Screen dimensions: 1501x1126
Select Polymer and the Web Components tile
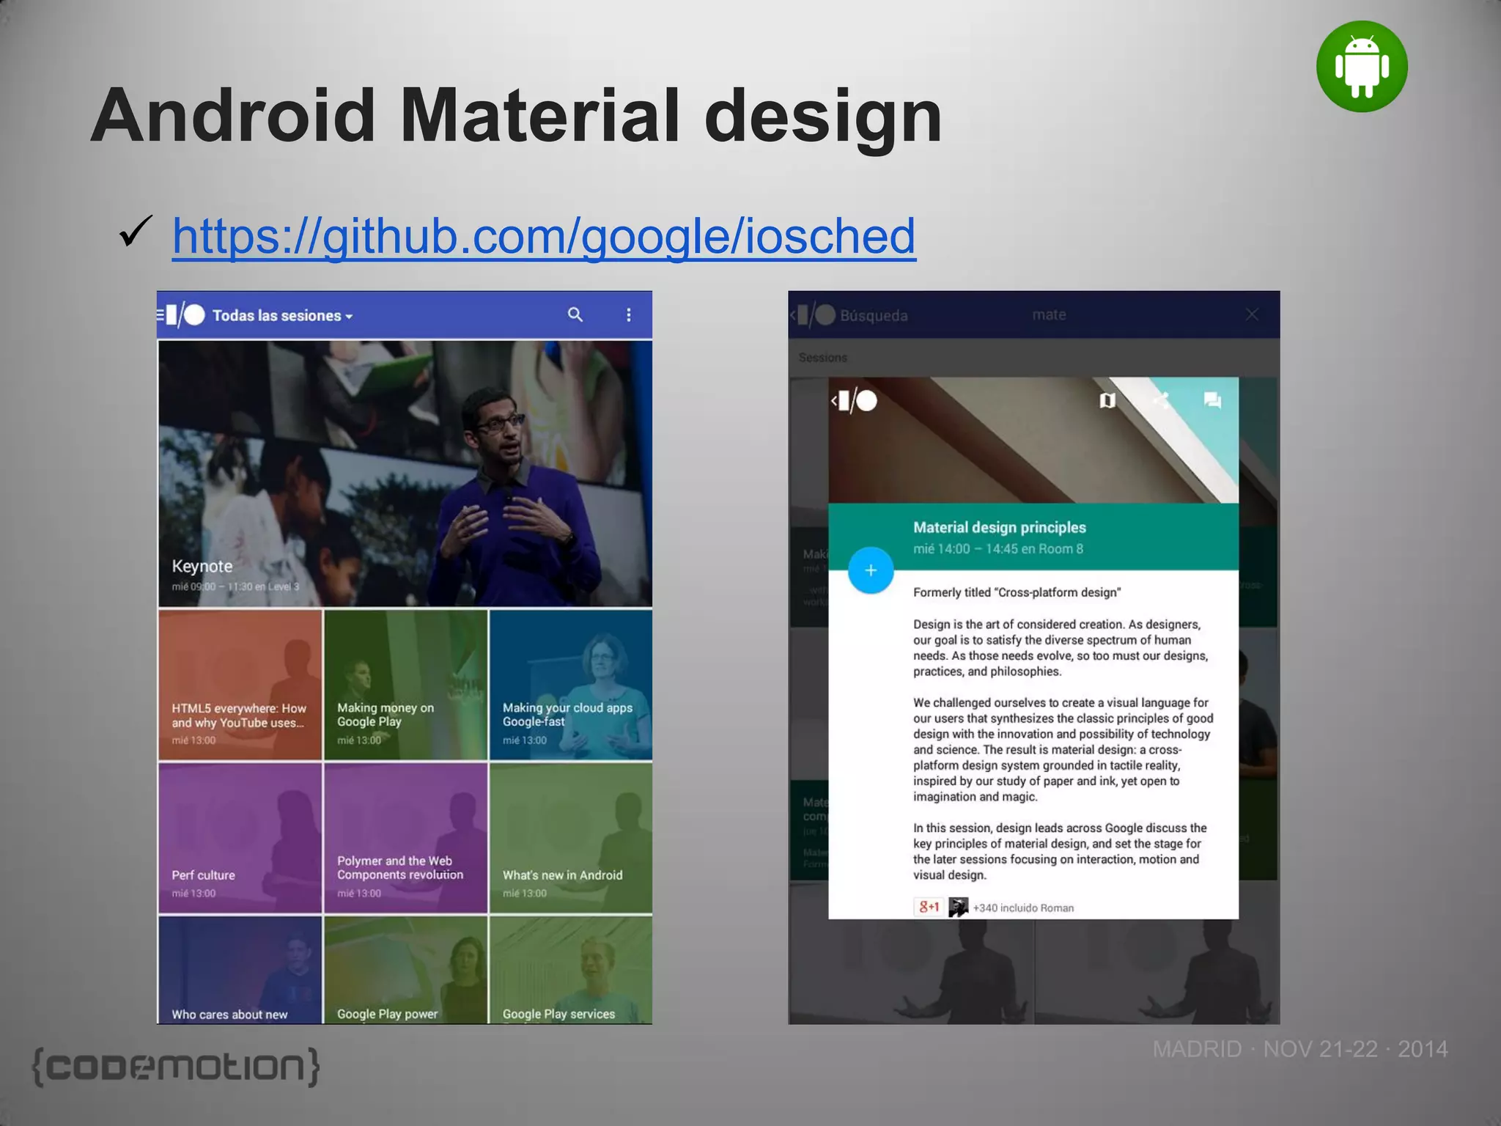(x=405, y=838)
